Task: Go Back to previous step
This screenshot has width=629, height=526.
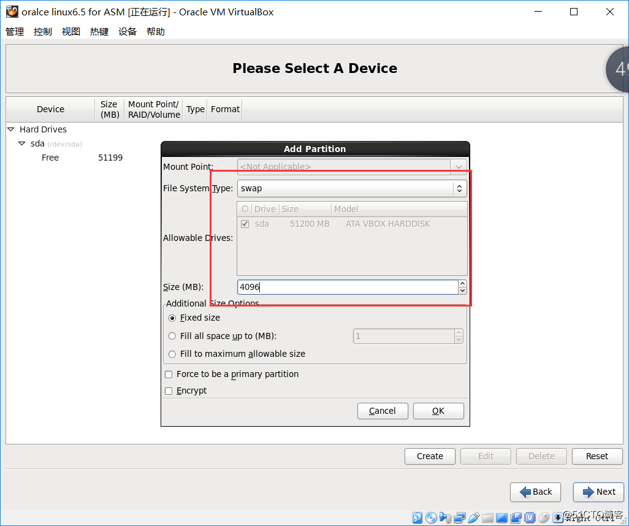Action: coord(536,492)
